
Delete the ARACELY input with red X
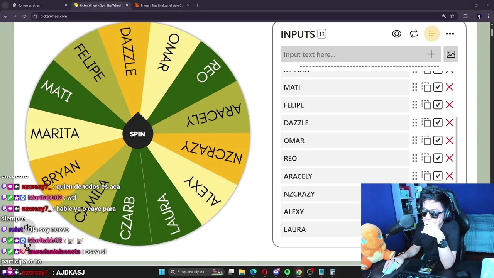click(450, 176)
